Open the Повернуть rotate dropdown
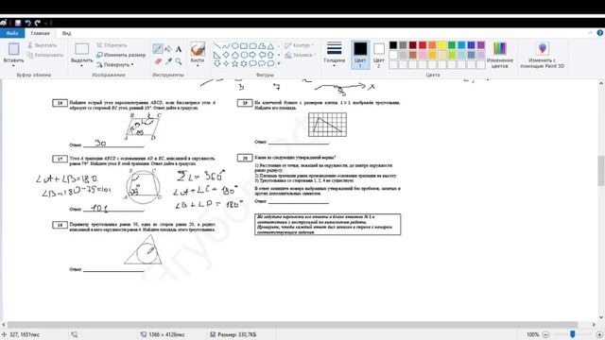Viewport: 605px width, 340px height. pos(115,65)
